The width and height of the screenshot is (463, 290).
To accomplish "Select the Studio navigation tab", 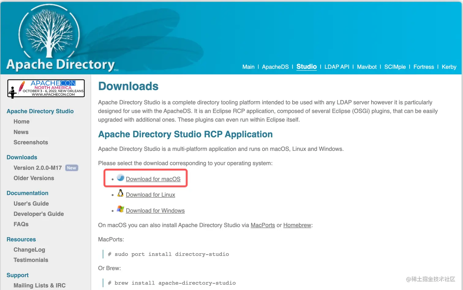I will point(307,67).
